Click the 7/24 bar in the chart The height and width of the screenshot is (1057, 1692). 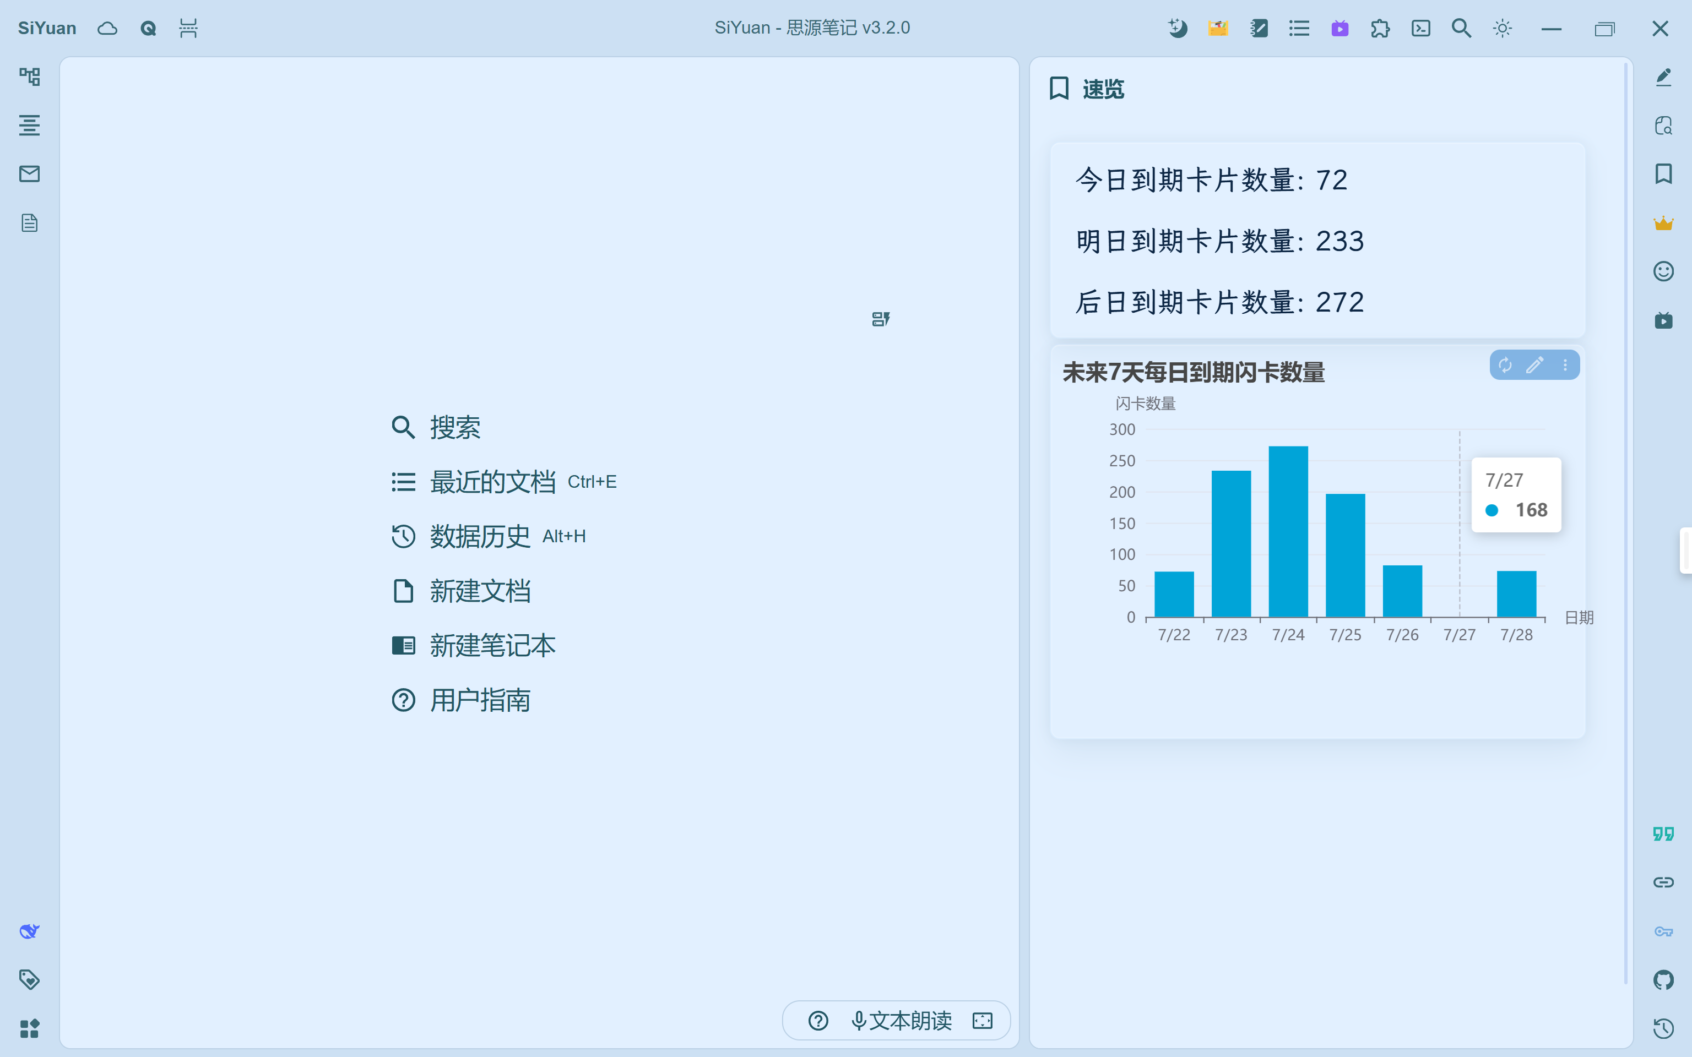click(x=1288, y=531)
